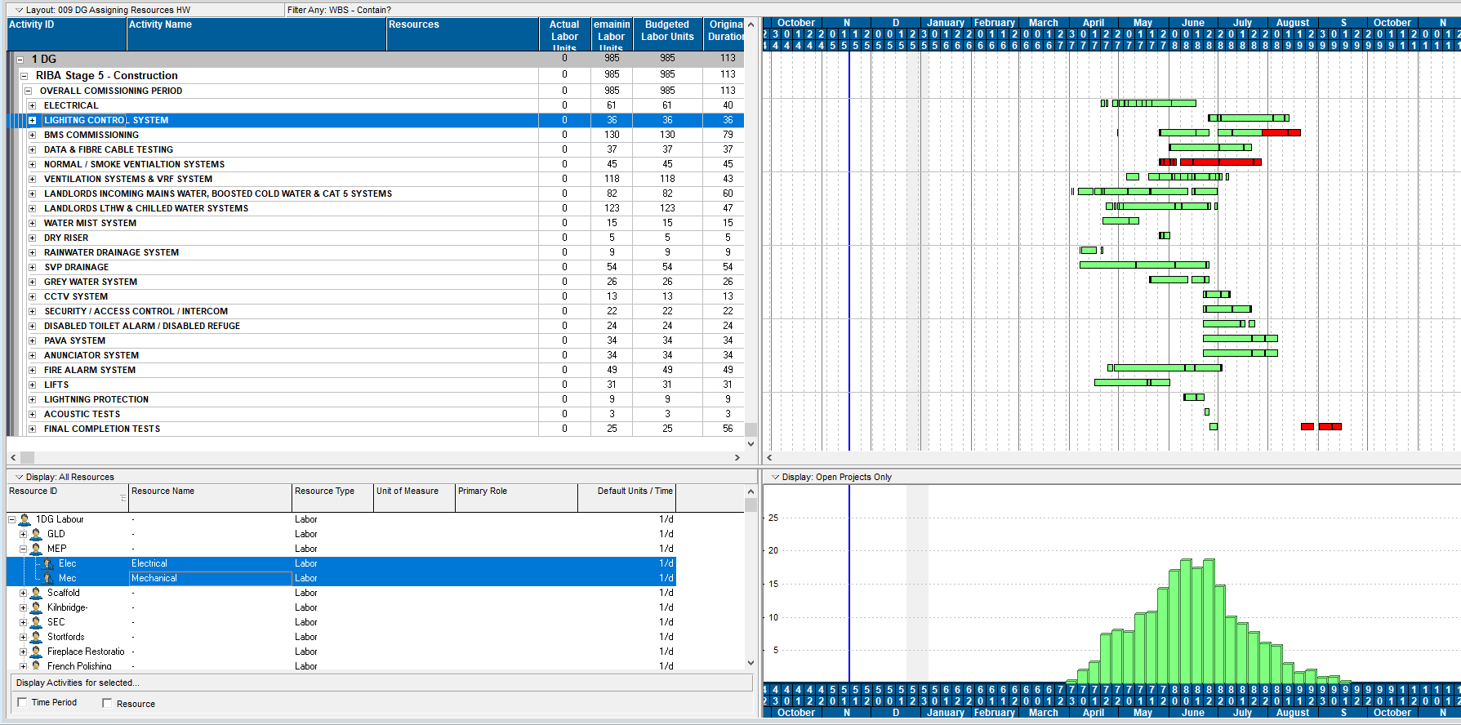
Task: Select the ACOUSTIC TESTS row text
Action: tap(82, 414)
